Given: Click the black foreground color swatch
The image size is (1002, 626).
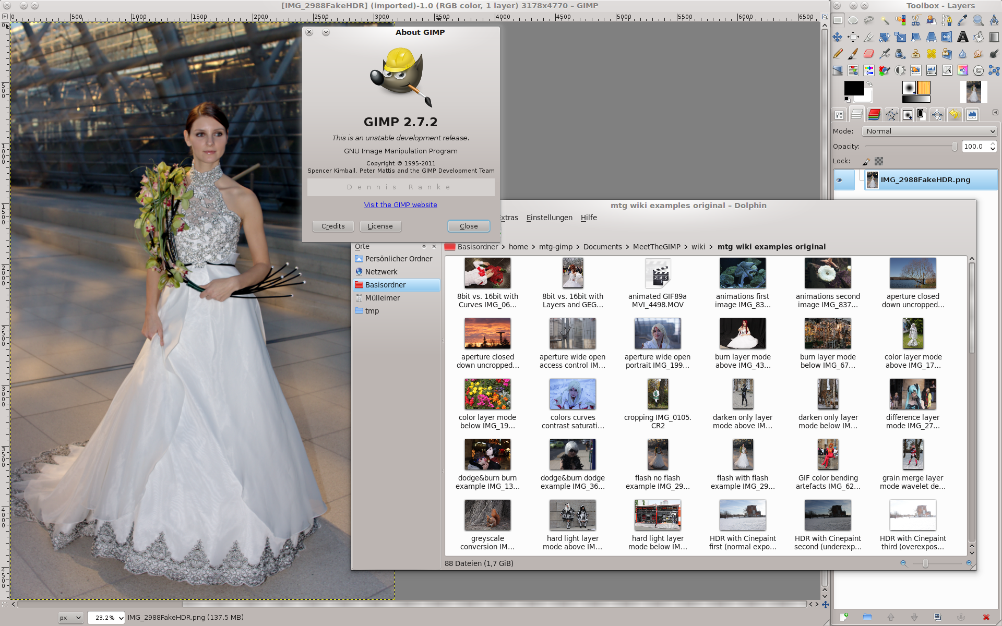Looking at the screenshot, I should coord(853,89).
